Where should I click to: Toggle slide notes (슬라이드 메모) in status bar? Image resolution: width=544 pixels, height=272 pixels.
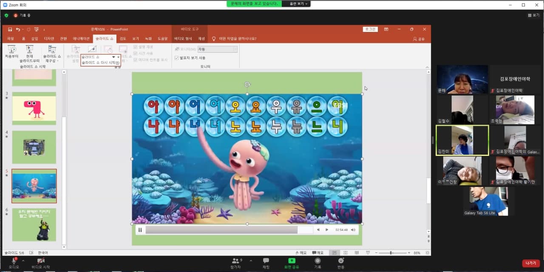301,253
